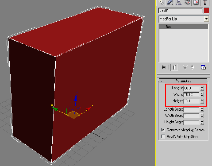The image size is (212, 166).
Task: Click the Pin Stack icon
Action: (163, 67)
